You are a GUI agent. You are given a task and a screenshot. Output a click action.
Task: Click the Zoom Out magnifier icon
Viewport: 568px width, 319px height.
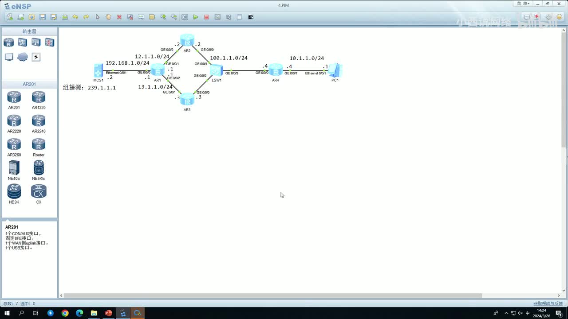click(x=174, y=17)
